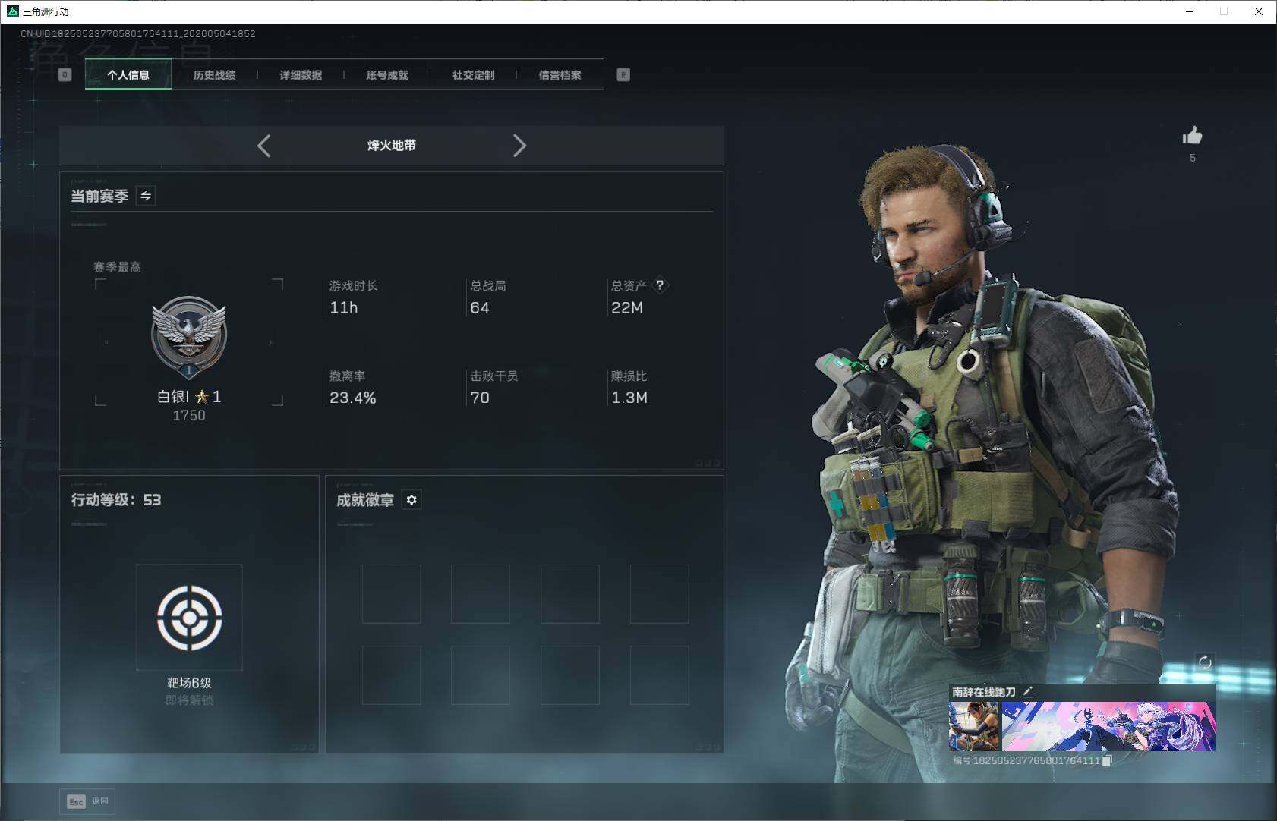Close the 三角洲行动 window

point(1259,11)
